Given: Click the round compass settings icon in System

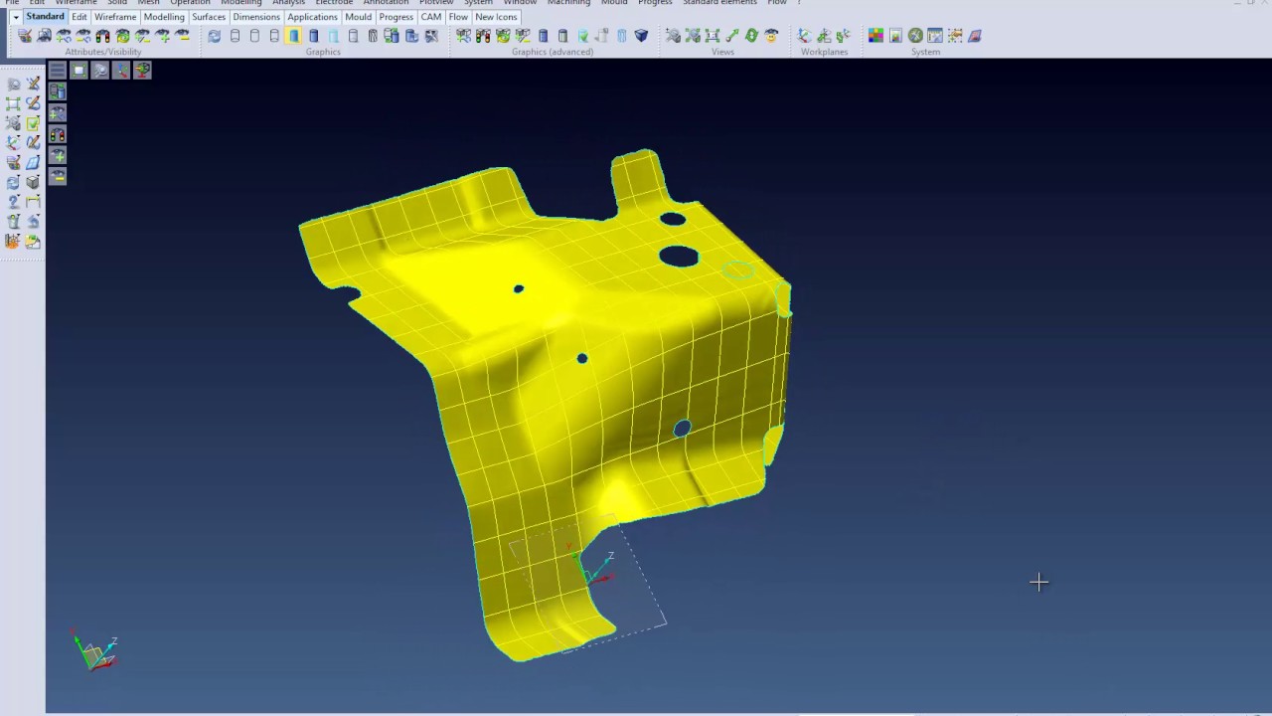Looking at the screenshot, I should point(915,36).
